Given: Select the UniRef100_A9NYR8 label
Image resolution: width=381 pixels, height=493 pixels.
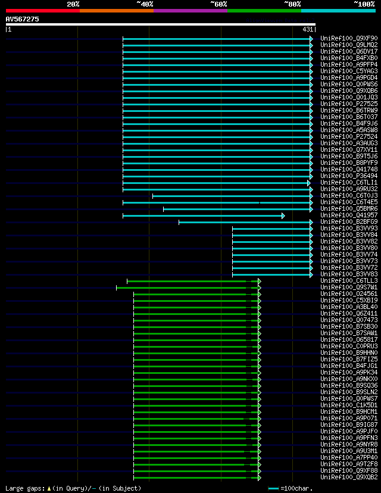Looking at the screenshot, I should click(349, 444).
